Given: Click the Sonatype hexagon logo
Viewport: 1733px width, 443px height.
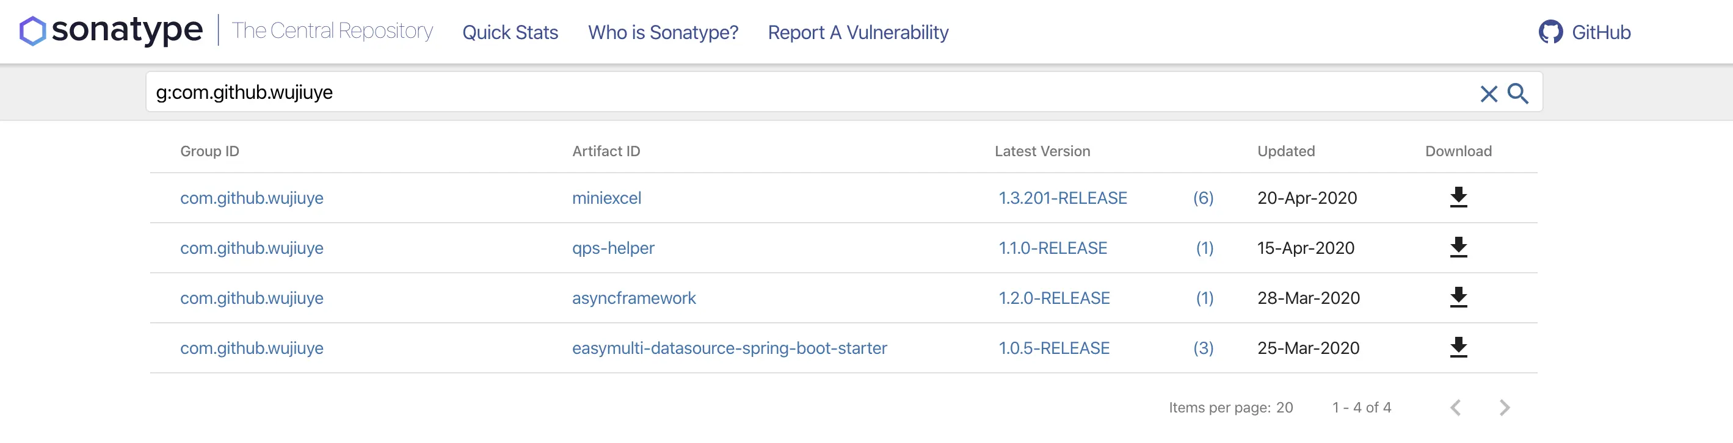Looking at the screenshot, I should click(x=32, y=31).
